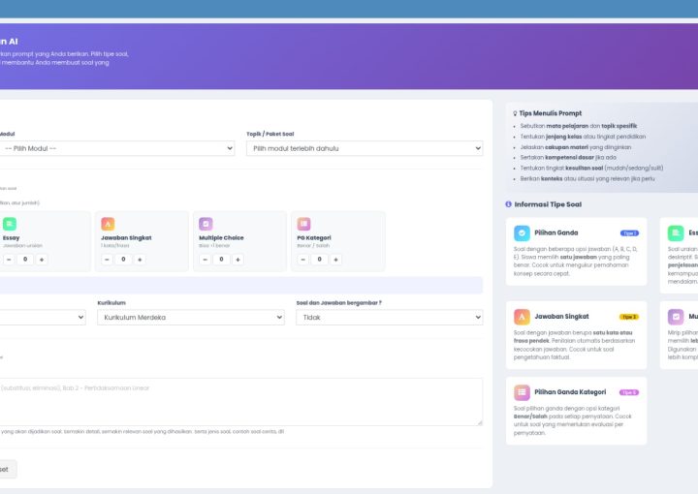698x494 pixels.
Task: Click the Topik / Paket Soal label
Action: [270, 134]
